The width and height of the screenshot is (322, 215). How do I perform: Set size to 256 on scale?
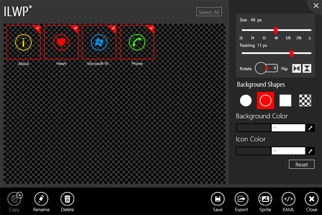tap(299, 38)
